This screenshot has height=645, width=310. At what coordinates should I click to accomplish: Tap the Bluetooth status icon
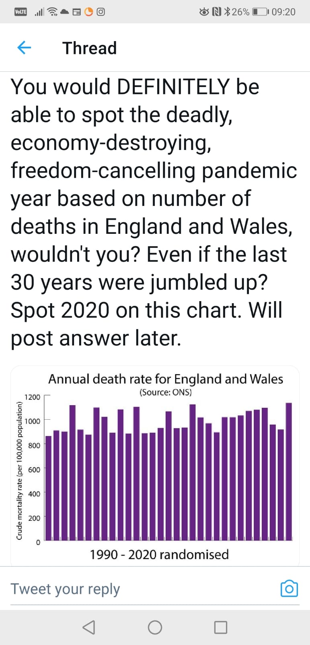click(227, 12)
